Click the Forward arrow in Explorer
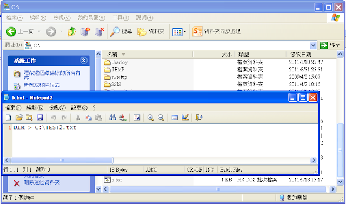346x204 pixels. [x=51, y=31]
